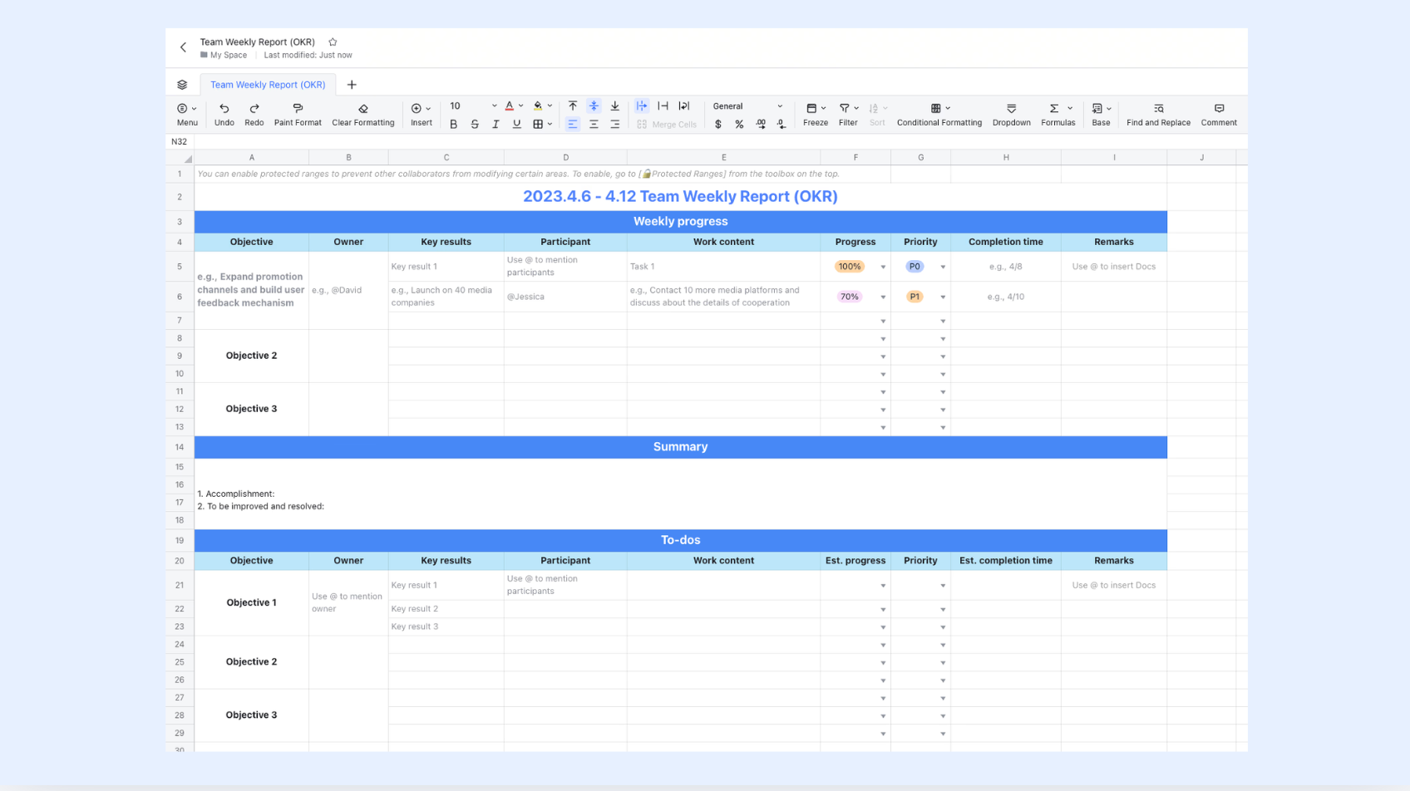
Task: Activate Paint Format tool
Action: (x=298, y=115)
